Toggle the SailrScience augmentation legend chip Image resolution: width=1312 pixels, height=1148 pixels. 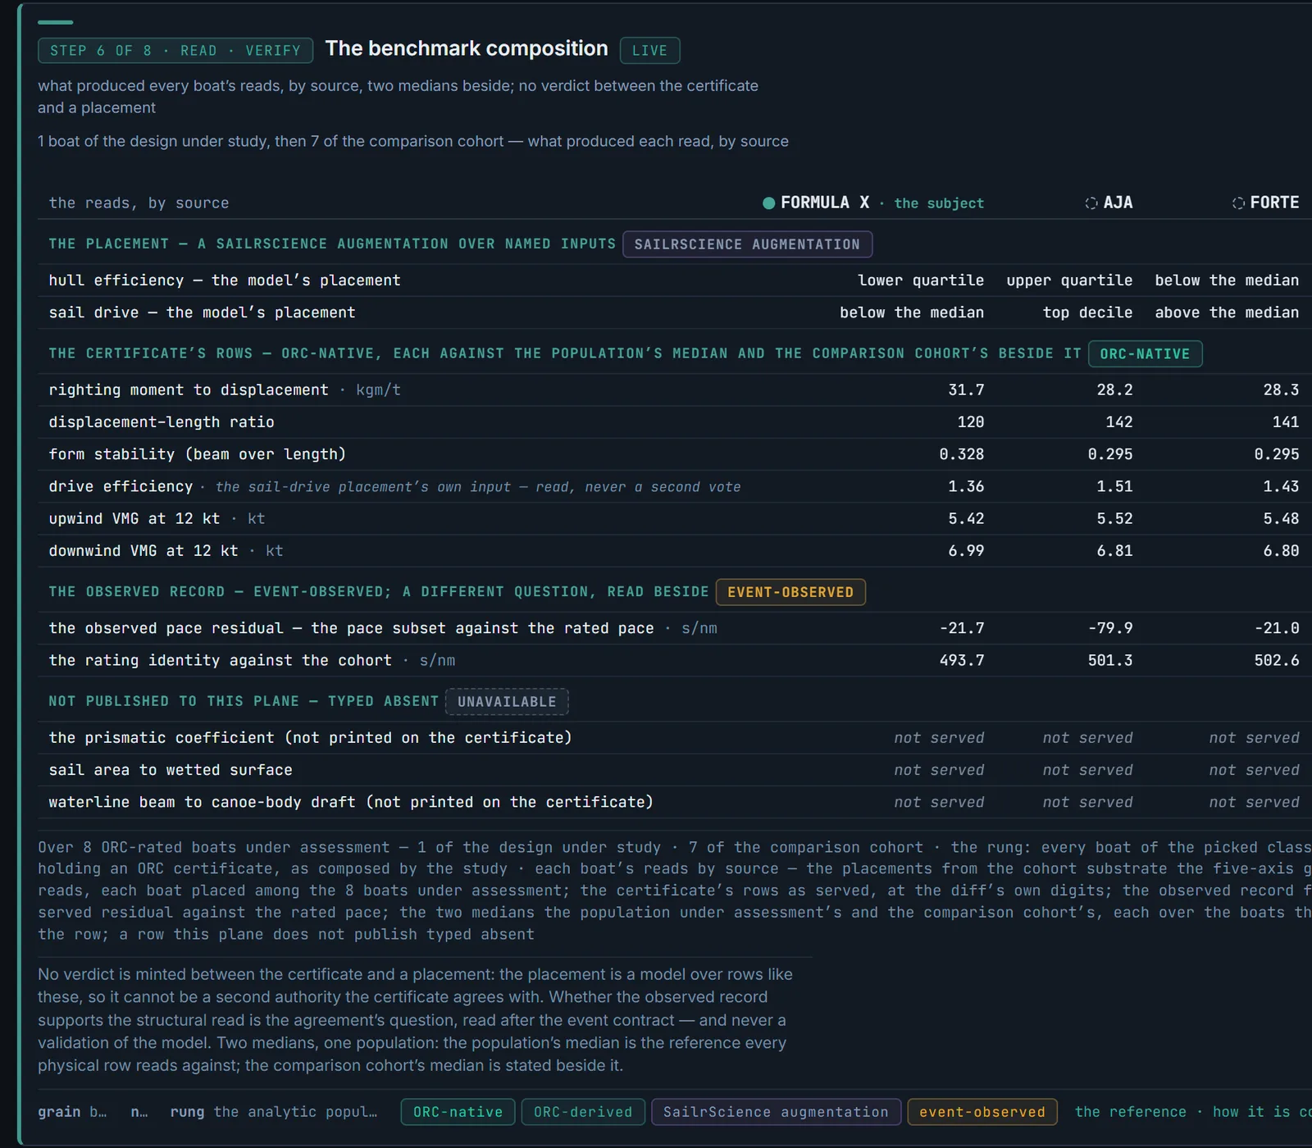[x=776, y=1112]
